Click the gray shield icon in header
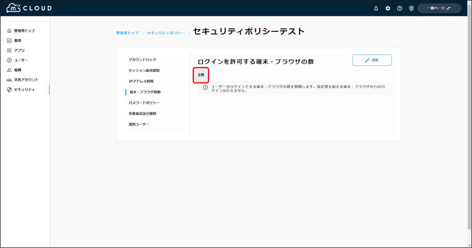 click(411, 8)
